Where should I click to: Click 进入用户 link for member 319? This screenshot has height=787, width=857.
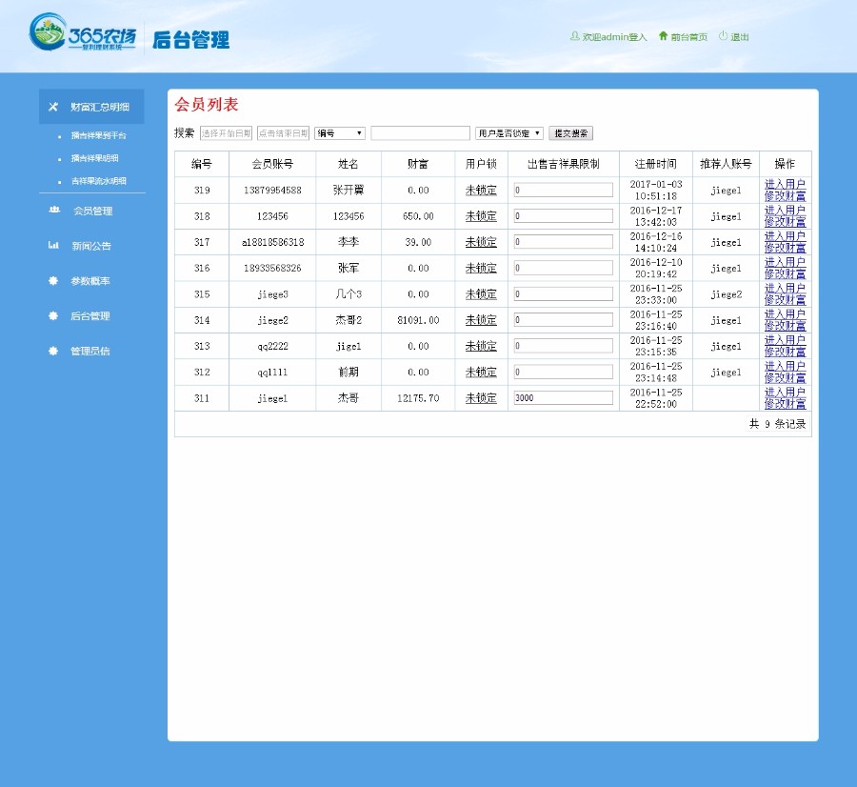point(787,182)
